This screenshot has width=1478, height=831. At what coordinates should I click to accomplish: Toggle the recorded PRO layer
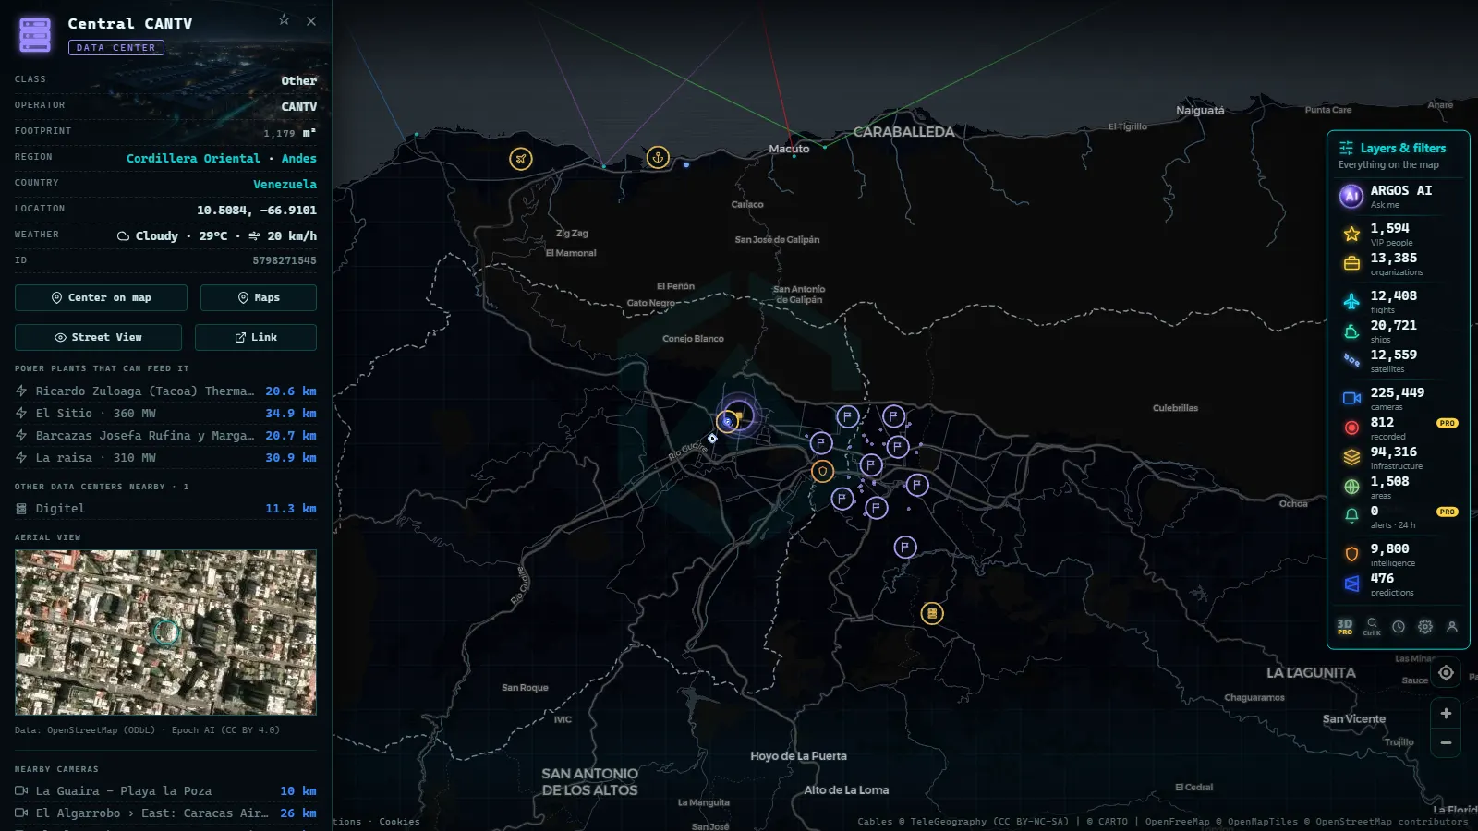coord(1398,428)
